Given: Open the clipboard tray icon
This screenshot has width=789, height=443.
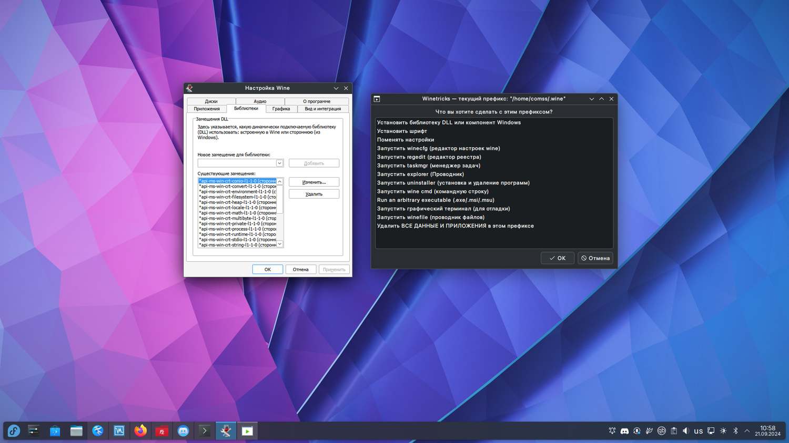Looking at the screenshot, I should click(674, 431).
